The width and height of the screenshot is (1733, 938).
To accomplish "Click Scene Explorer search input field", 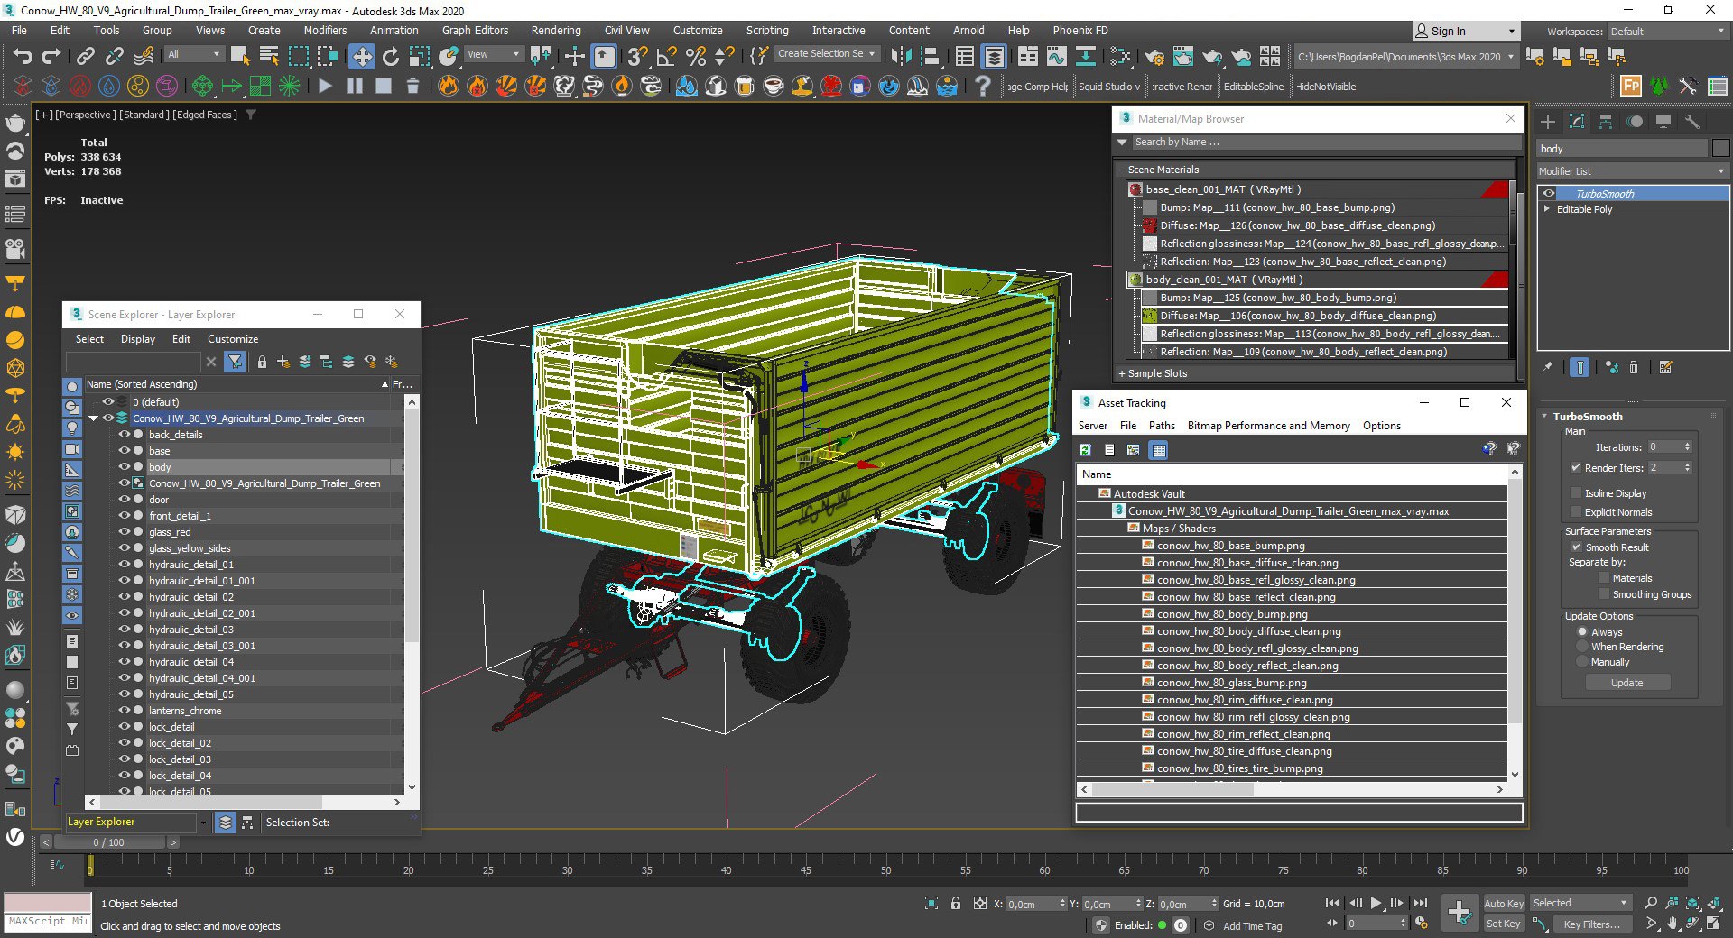I will pos(134,362).
